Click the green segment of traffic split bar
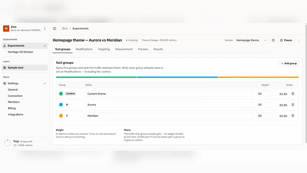Screen dimensions: 307x173 [96, 77]
